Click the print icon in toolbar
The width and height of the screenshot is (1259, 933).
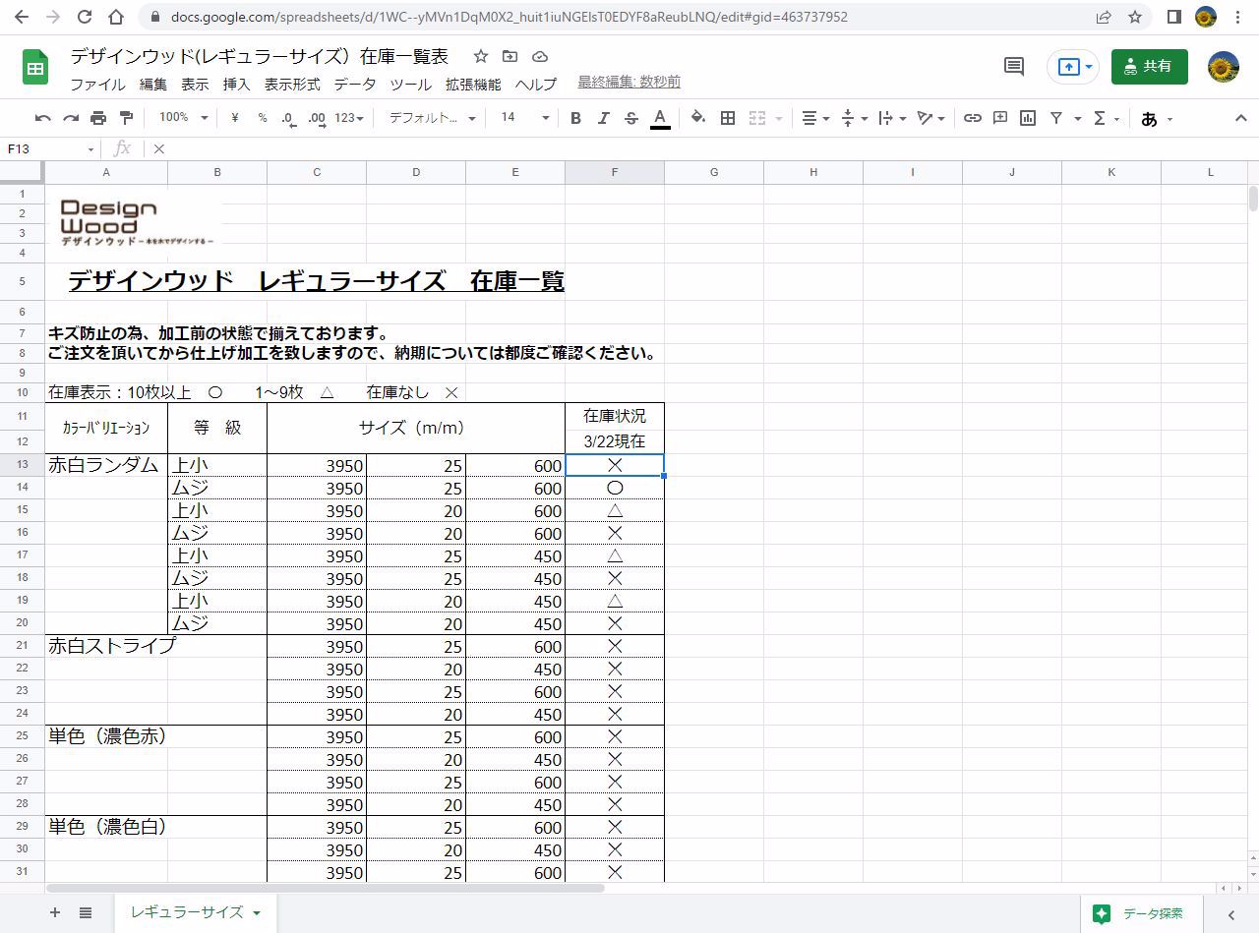click(98, 118)
